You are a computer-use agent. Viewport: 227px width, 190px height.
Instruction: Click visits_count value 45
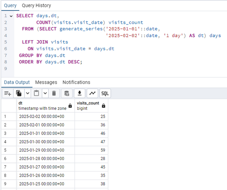point(91,167)
